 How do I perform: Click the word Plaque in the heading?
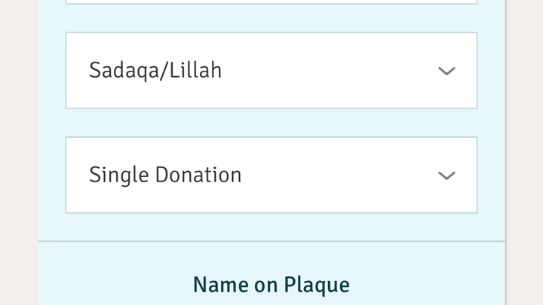coord(317,286)
